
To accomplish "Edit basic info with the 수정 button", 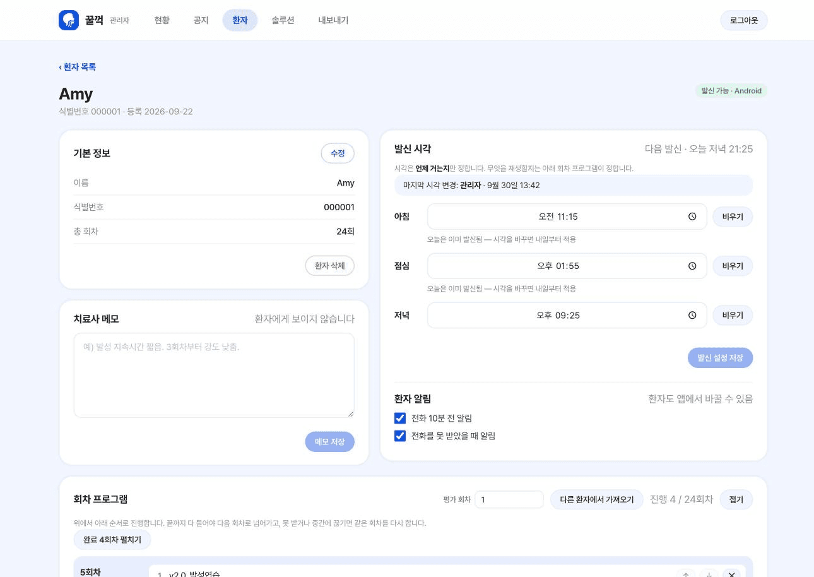I will click(338, 153).
